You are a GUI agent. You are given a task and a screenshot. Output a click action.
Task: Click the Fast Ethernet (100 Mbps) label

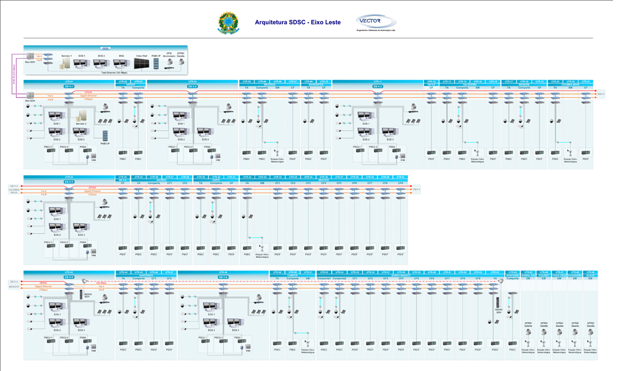tap(114, 73)
